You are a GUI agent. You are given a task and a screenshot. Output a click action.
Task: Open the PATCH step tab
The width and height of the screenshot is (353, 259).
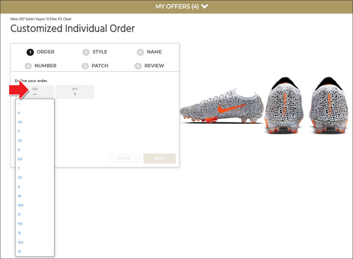(x=95, y=66)
